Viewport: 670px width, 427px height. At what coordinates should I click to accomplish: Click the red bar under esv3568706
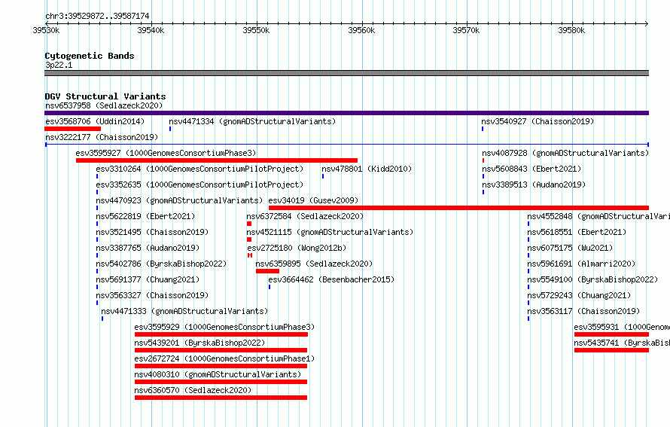72,129
